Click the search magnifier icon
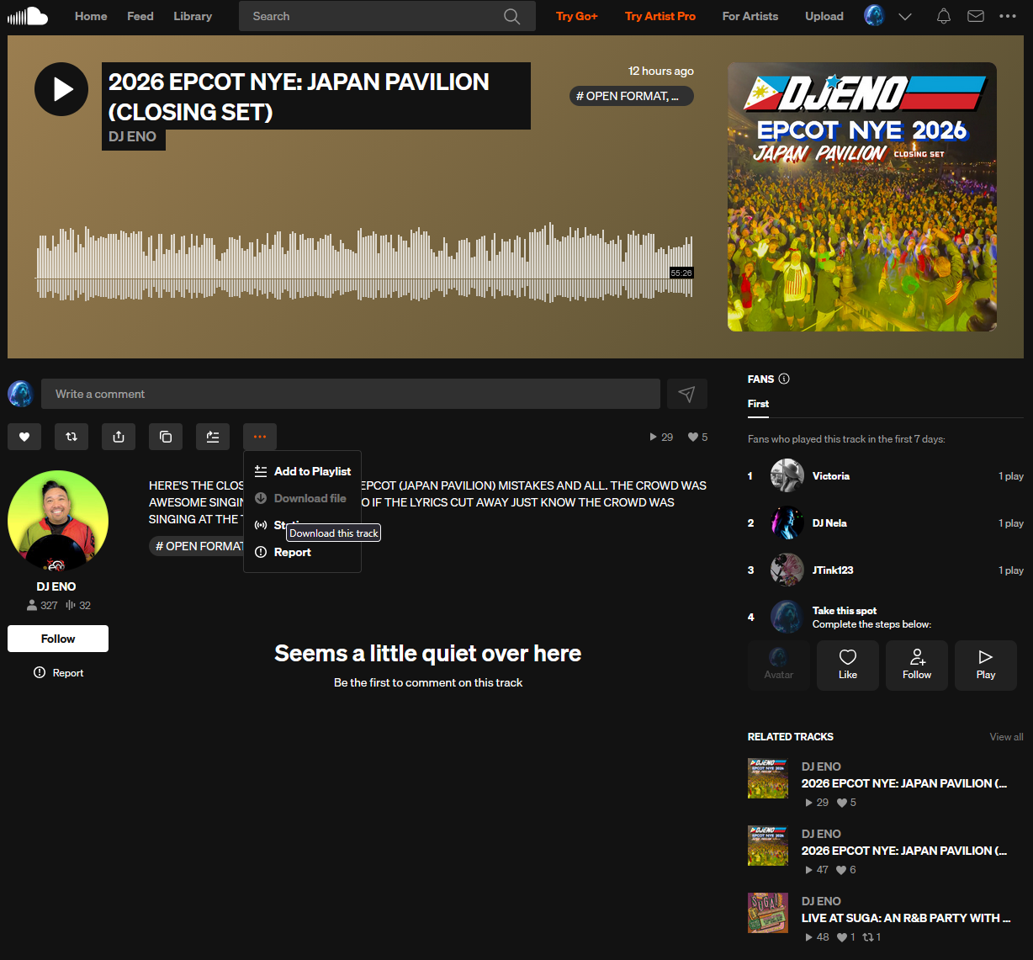Image resolution: width=1033 pixels, height=960 pixels. tap(511, 16)
